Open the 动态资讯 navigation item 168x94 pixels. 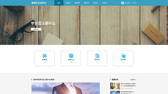(x=68, y=3)
